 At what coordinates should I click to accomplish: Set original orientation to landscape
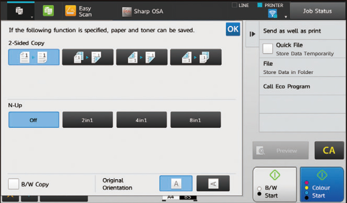[x=213, y=183]
